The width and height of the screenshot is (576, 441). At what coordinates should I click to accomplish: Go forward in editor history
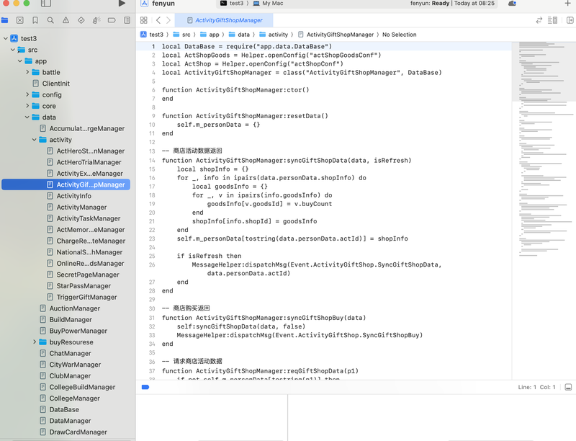click(x=168, y=20)
